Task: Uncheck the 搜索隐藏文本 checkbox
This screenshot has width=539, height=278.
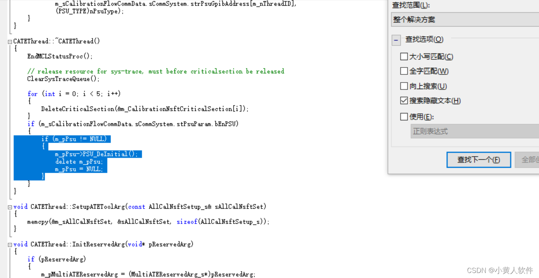Action: pyautogui.click(x=404, y=101)
